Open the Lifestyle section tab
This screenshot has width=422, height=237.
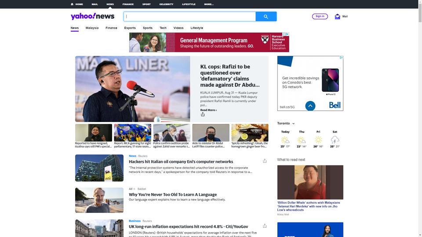197,28
